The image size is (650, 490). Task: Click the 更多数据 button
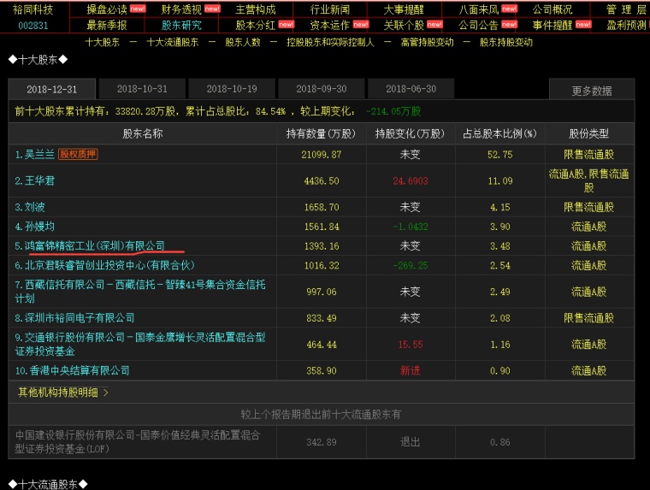click(592, 91)
